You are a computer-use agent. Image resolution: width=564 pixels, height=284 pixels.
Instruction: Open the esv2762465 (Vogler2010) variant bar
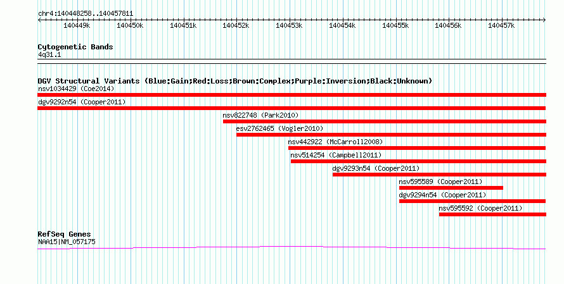coord(392,135)
